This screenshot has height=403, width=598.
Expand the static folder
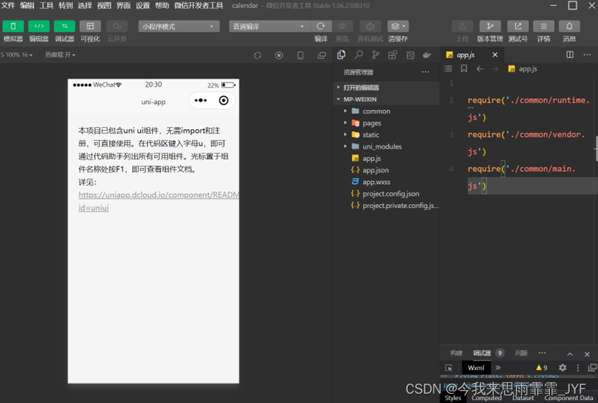tap(386, 135)
